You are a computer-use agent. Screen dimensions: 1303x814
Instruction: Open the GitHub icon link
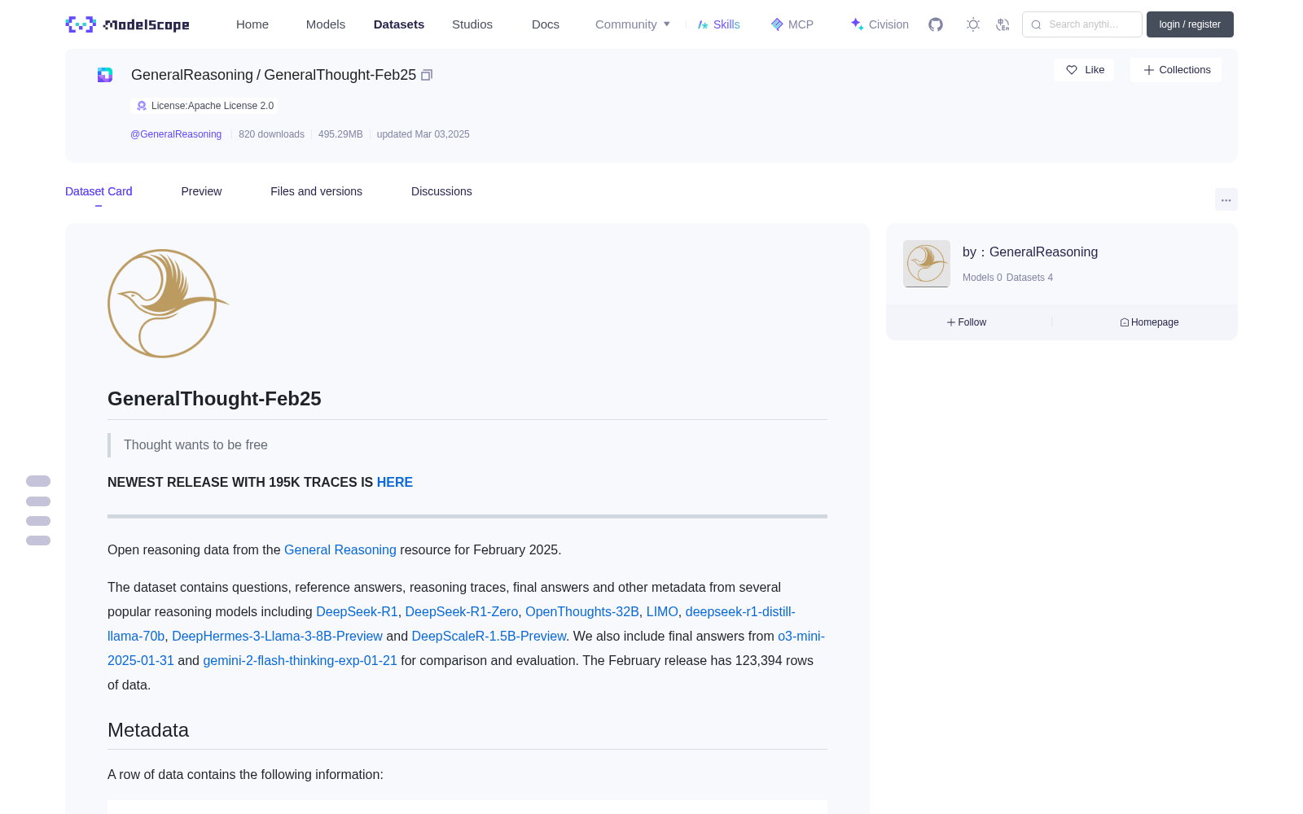936,24
